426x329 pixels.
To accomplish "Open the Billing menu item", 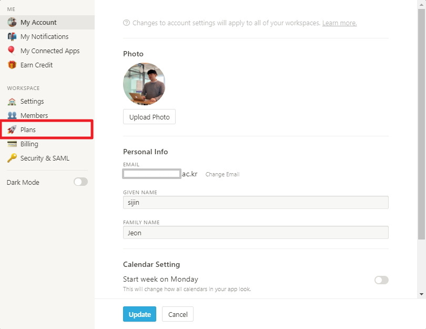I will [x=29, y=144].
